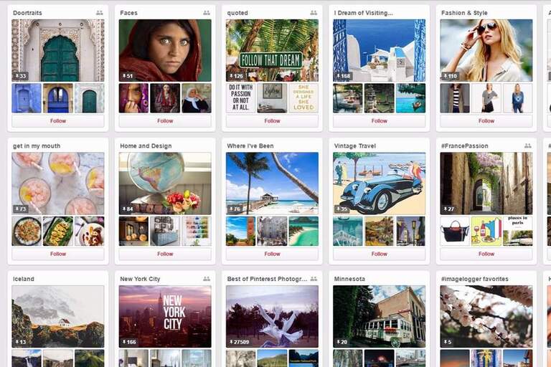The image size is (551, 367).
Task: Open the Minnesota board title link
Action: point(349,279)
